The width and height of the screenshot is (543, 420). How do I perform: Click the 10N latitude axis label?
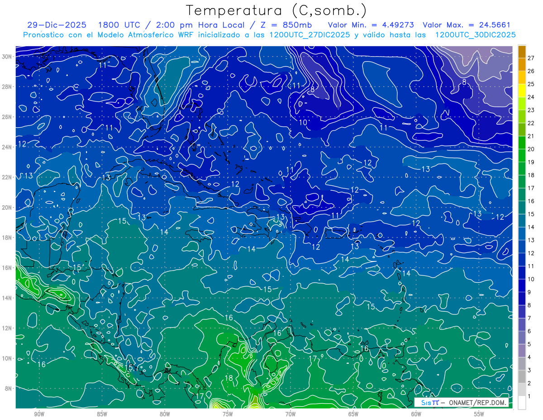tap(8, 358)
